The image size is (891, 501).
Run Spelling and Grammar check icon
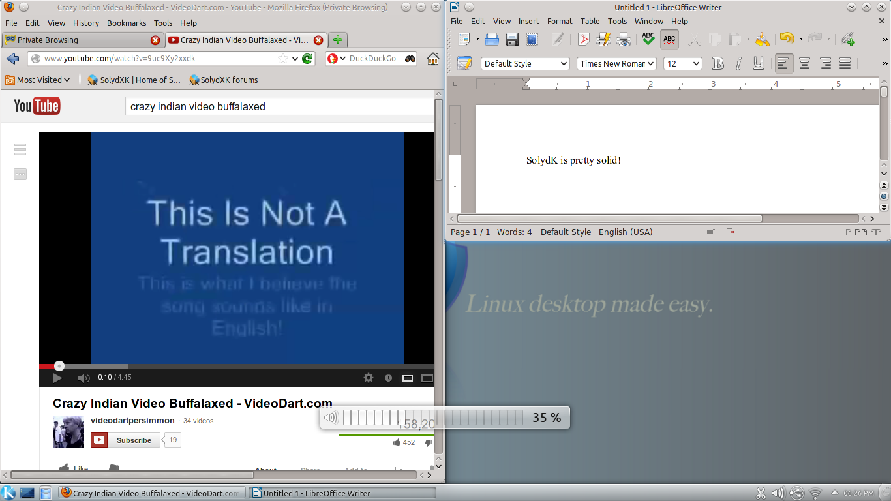pyautogui.click(x=648, y=40)
